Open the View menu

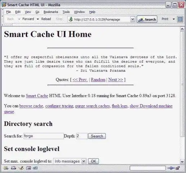click(x=28, y=12)
